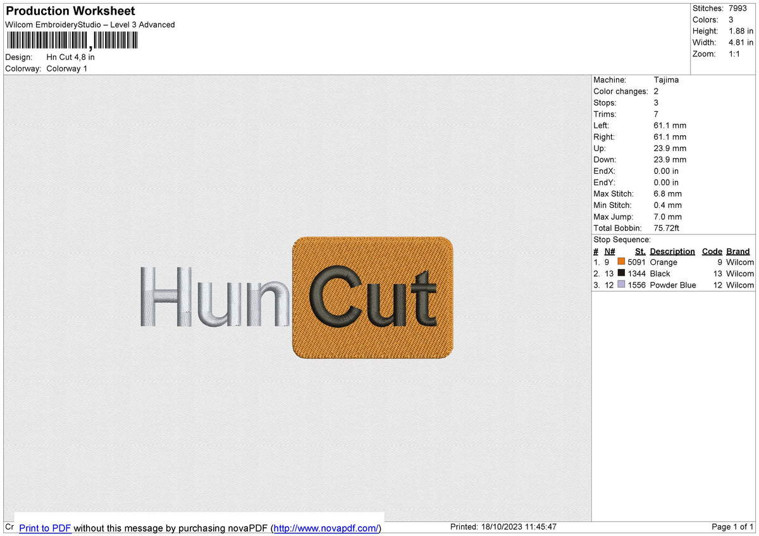Click 'Wilcom' brand in the Powder Blue row
Viewport: 759px width, 536px height.
pos(740,284)
